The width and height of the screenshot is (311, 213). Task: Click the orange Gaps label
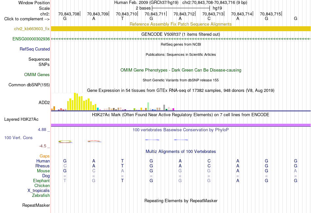tap(45, 156)
